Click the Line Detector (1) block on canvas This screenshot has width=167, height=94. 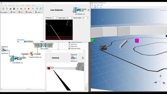tap(15, 58)
